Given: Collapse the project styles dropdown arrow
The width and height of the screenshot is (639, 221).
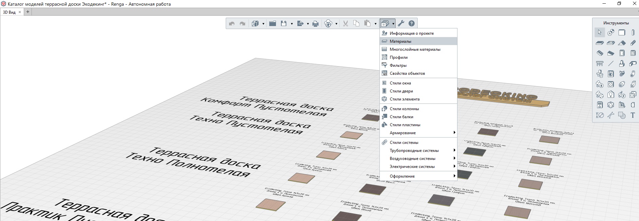Looking at the screenshot, I should 393,24.
